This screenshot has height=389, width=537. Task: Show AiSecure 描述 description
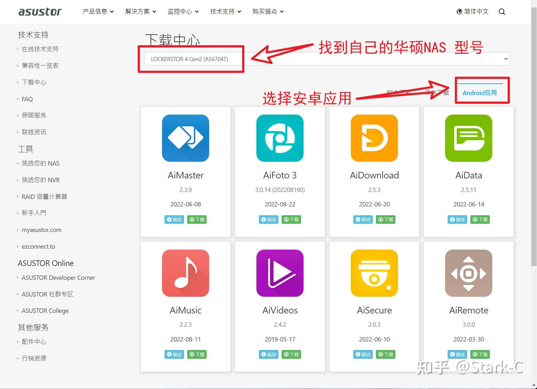click(363, 354)
